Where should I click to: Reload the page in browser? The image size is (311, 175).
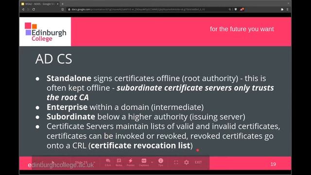click(x=34, y=9)
